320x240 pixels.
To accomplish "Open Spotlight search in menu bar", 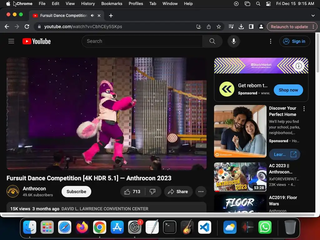I will point(258,4).
